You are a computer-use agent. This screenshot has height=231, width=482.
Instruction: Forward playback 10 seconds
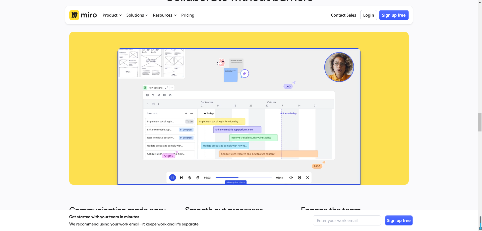click(198, 177)
